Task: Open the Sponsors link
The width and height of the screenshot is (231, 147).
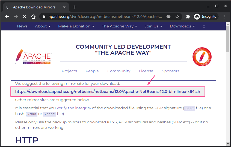Action: [x=171, y=71]
